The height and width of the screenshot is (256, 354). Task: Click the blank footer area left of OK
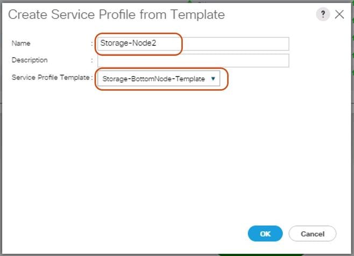pos(134,234)
